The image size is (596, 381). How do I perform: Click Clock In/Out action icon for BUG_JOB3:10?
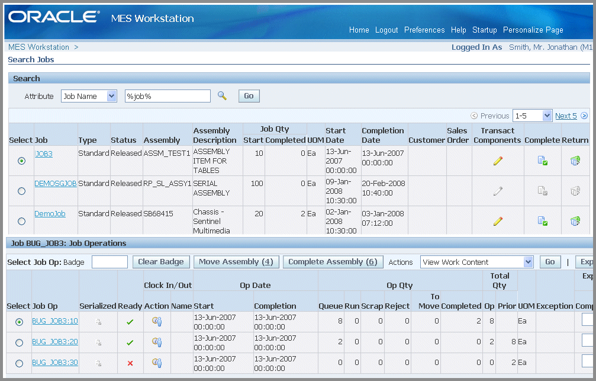(x=157, y=322)
